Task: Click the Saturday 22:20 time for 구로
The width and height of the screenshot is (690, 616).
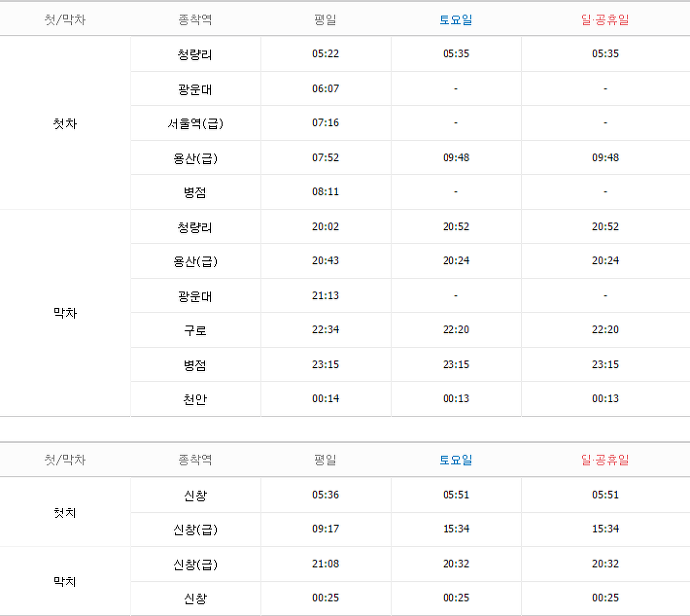Action: (455, 329)
